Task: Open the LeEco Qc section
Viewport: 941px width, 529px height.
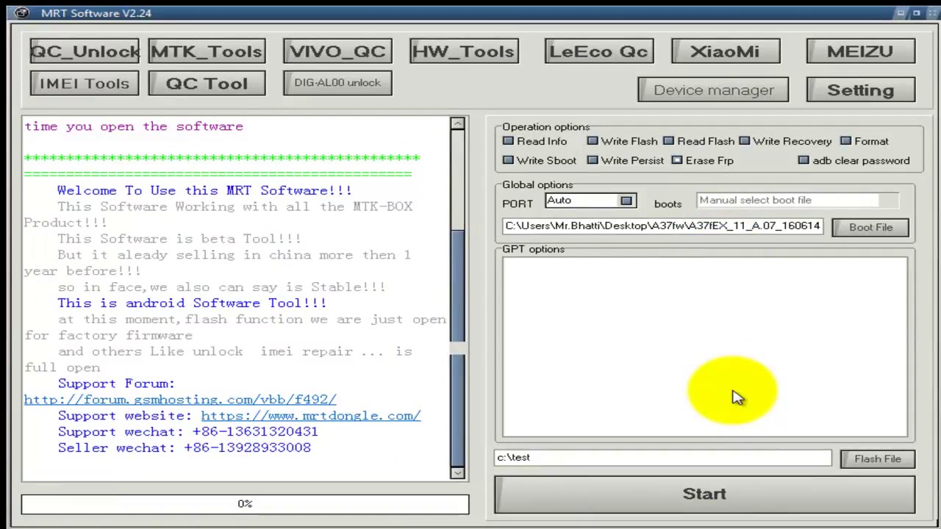Action: (x=598, y=51)
